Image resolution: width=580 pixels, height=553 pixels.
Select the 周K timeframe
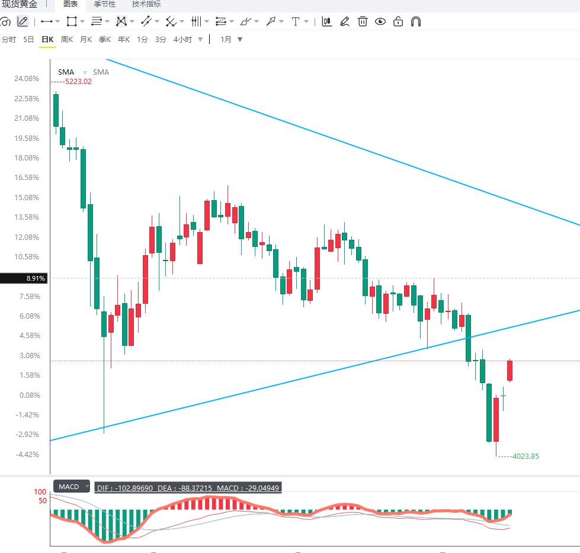[x=67, y=39]
